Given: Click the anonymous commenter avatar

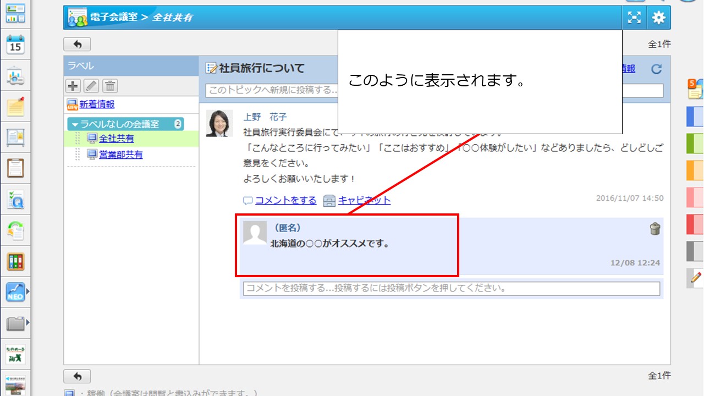Looking at the screenshot, I should pyautogui.click(x=255, y=233).
